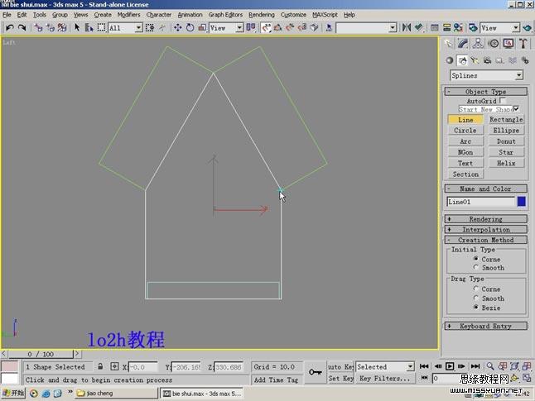Click the Quick Render teapot icon
This screenshot has width=535, height=401.
528,27
